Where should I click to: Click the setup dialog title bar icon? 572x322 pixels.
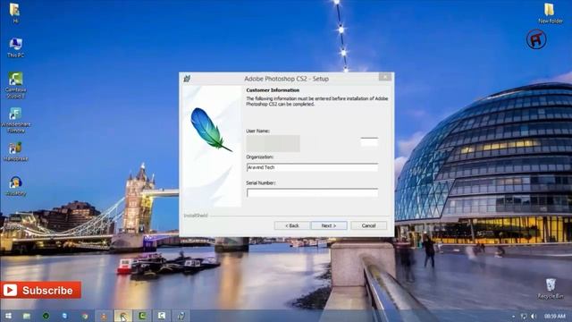click(187, 79)
